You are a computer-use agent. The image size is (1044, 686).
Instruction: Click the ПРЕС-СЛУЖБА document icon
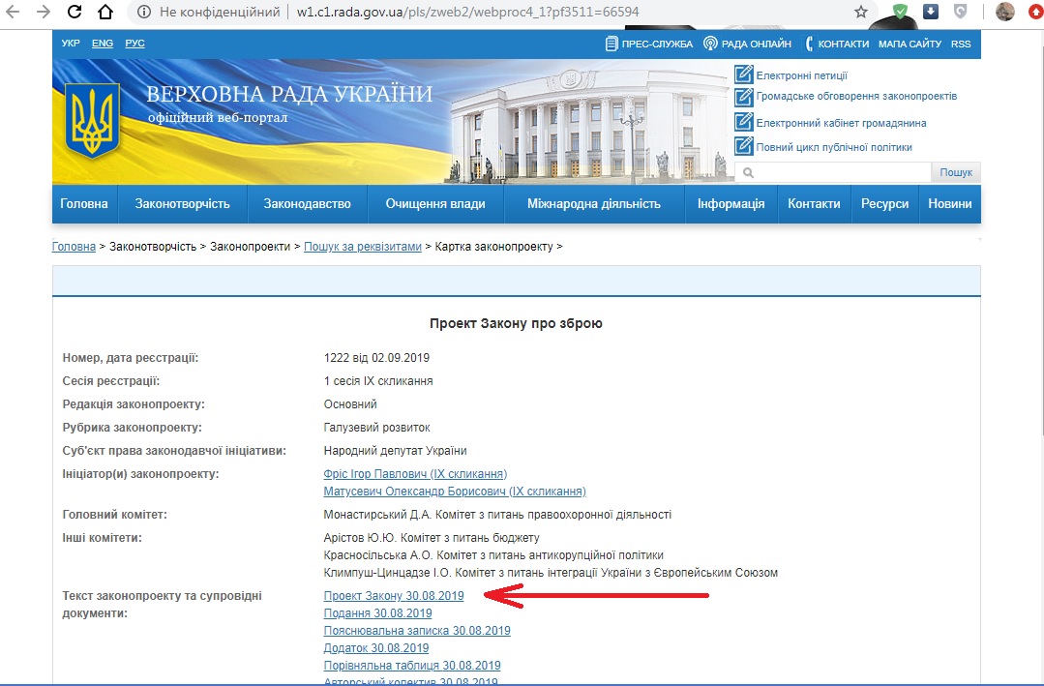tap(611, 44)
